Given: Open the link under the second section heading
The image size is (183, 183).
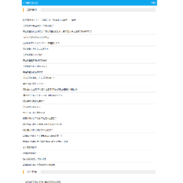Looking at the screenshot, I should pos(43,182).
